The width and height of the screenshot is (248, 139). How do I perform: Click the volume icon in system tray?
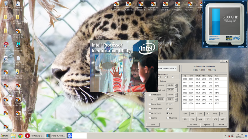229,136
